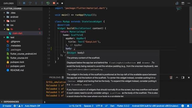Grab the debug toolbar drag handle

[x=19, y=3]
